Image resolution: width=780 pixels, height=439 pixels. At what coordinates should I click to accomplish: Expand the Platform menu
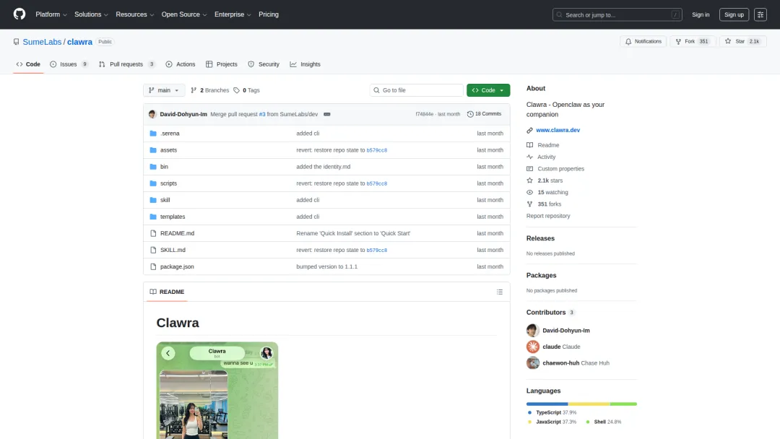coord(51,14)
